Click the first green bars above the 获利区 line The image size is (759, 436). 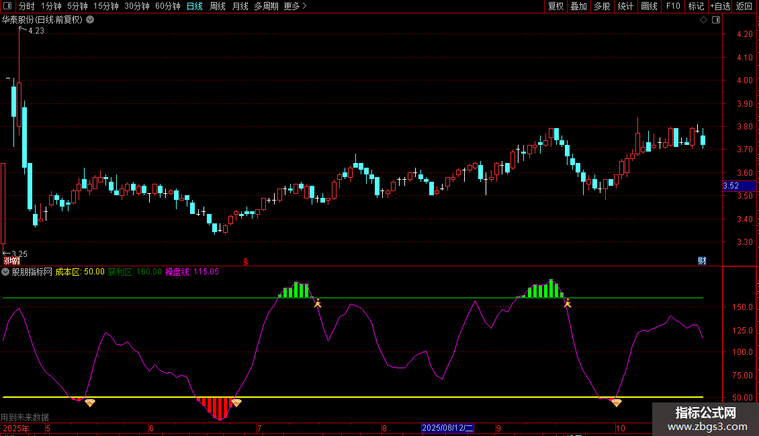click(x=296, y=290)
